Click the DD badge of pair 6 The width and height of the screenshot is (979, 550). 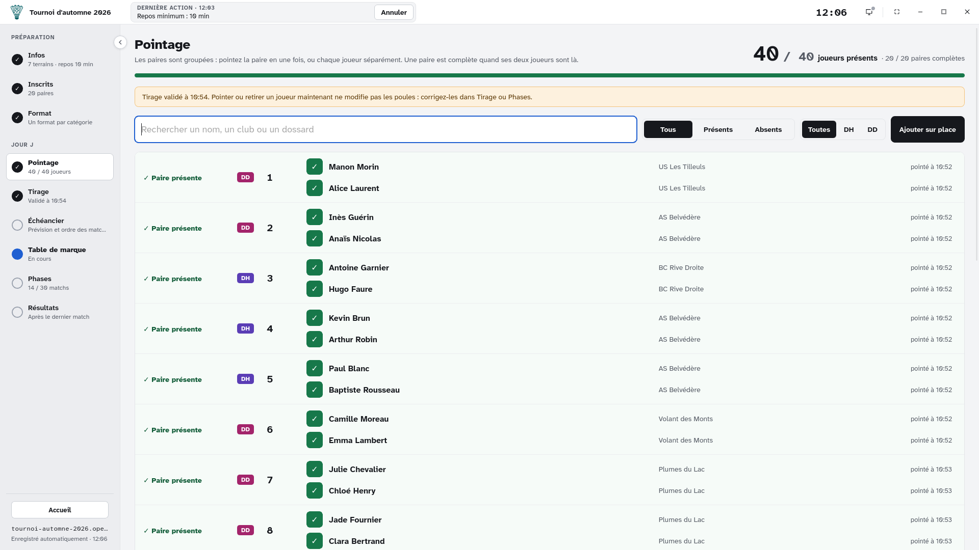tap(245, 429)
